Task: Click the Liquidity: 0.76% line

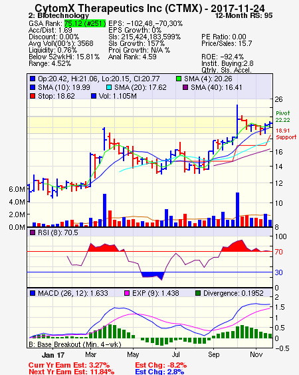Action: (52, 50)
